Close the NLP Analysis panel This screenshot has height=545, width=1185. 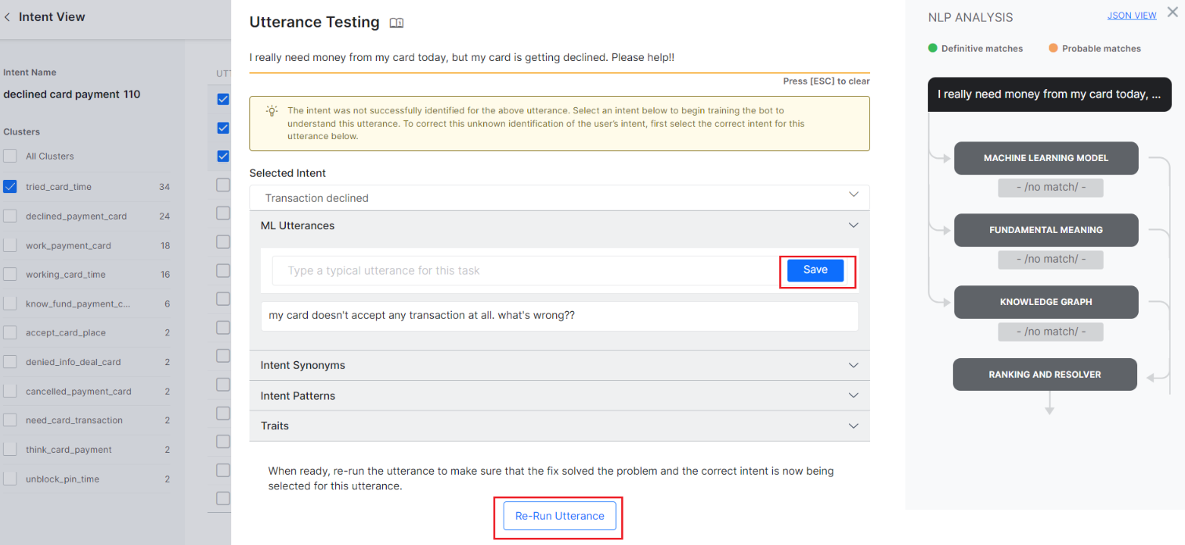pyautogui.click(x=1172, y=13)
